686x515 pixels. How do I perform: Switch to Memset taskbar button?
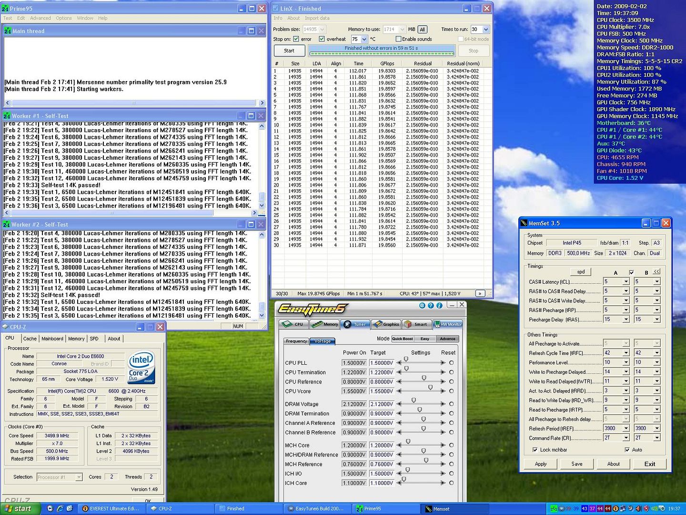point(455,508)
